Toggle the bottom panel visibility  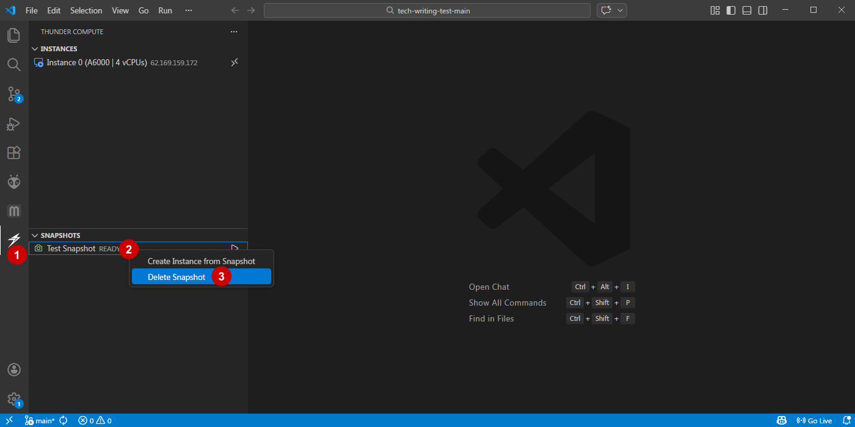pyautogui.click(x=747, y=10)
